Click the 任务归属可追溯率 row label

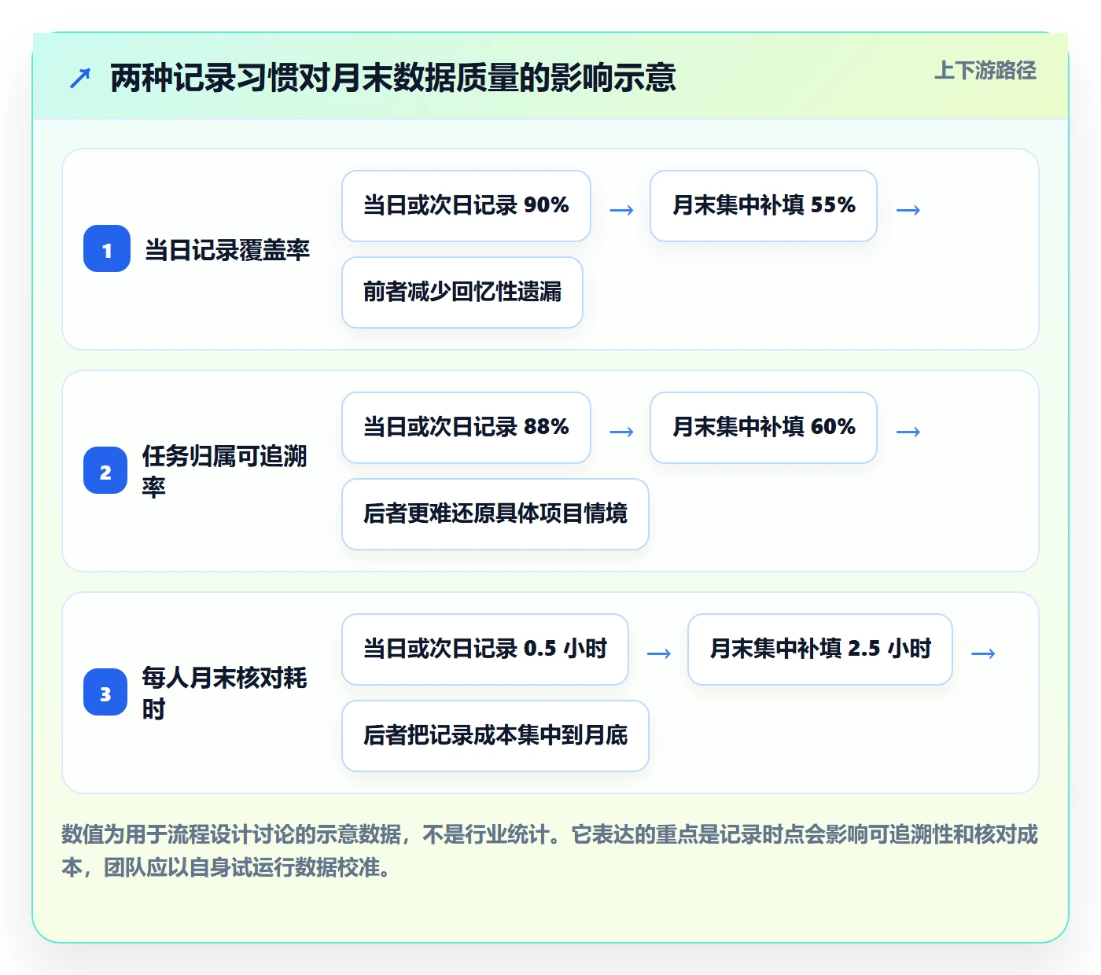(x=224, y=471)
